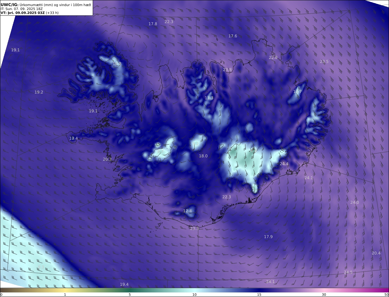The height and width of the screenshot is (297, 389).
Task: Click the colorbar tick label 30
Action: pyautogui.click(x=324, y=295)
